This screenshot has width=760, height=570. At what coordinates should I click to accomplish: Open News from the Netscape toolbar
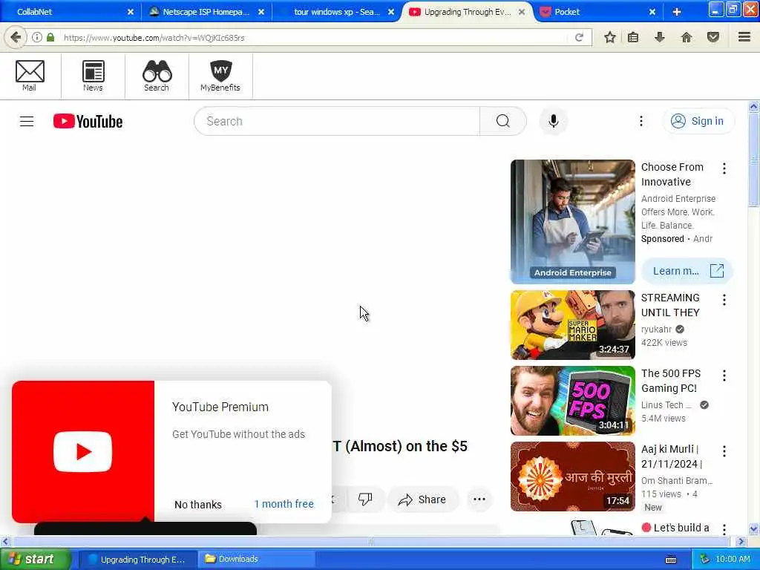pos(93,76)
